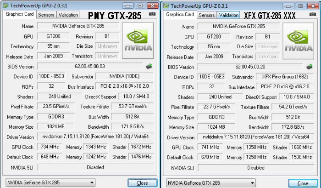
Task: Click Driver Version field in PNY window
Action: [95, 137]
